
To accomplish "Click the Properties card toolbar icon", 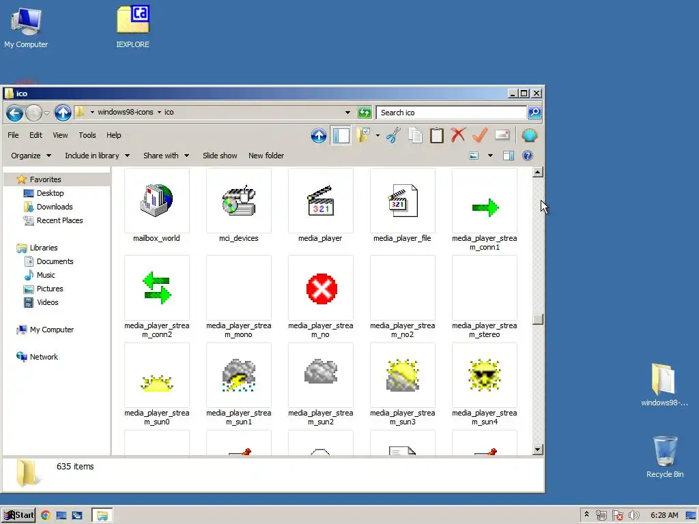I will 502,134.
